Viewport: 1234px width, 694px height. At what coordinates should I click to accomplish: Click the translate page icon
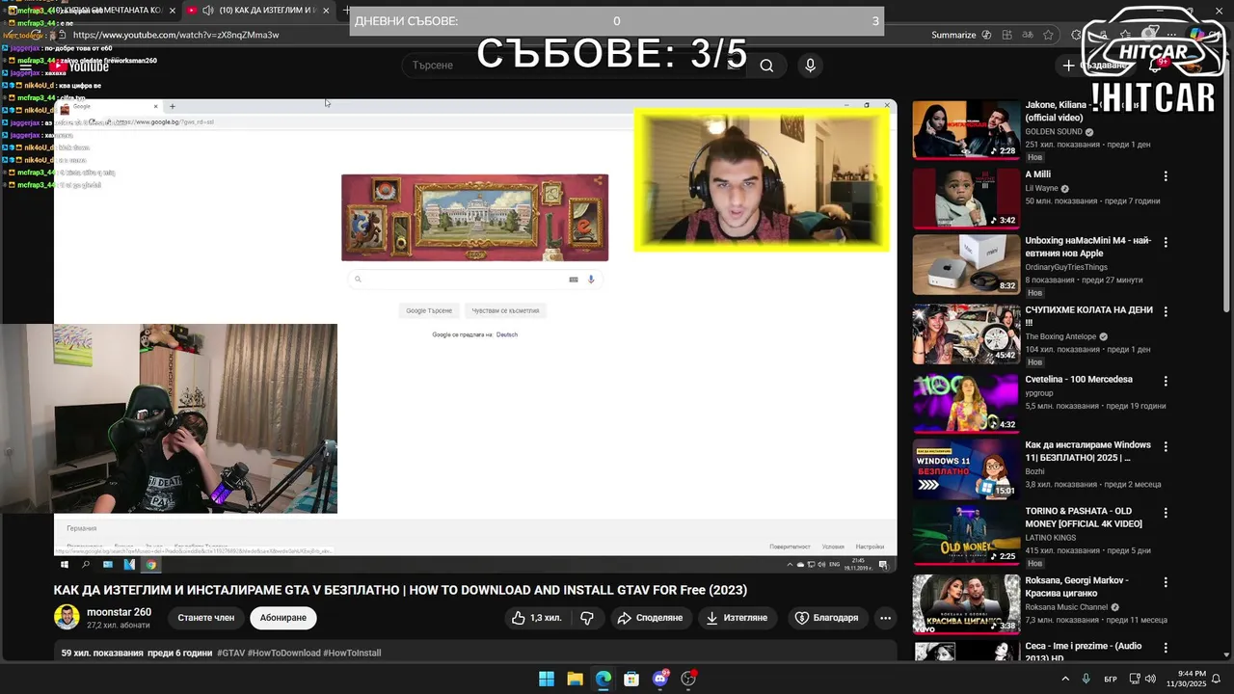click(1028, 35)
